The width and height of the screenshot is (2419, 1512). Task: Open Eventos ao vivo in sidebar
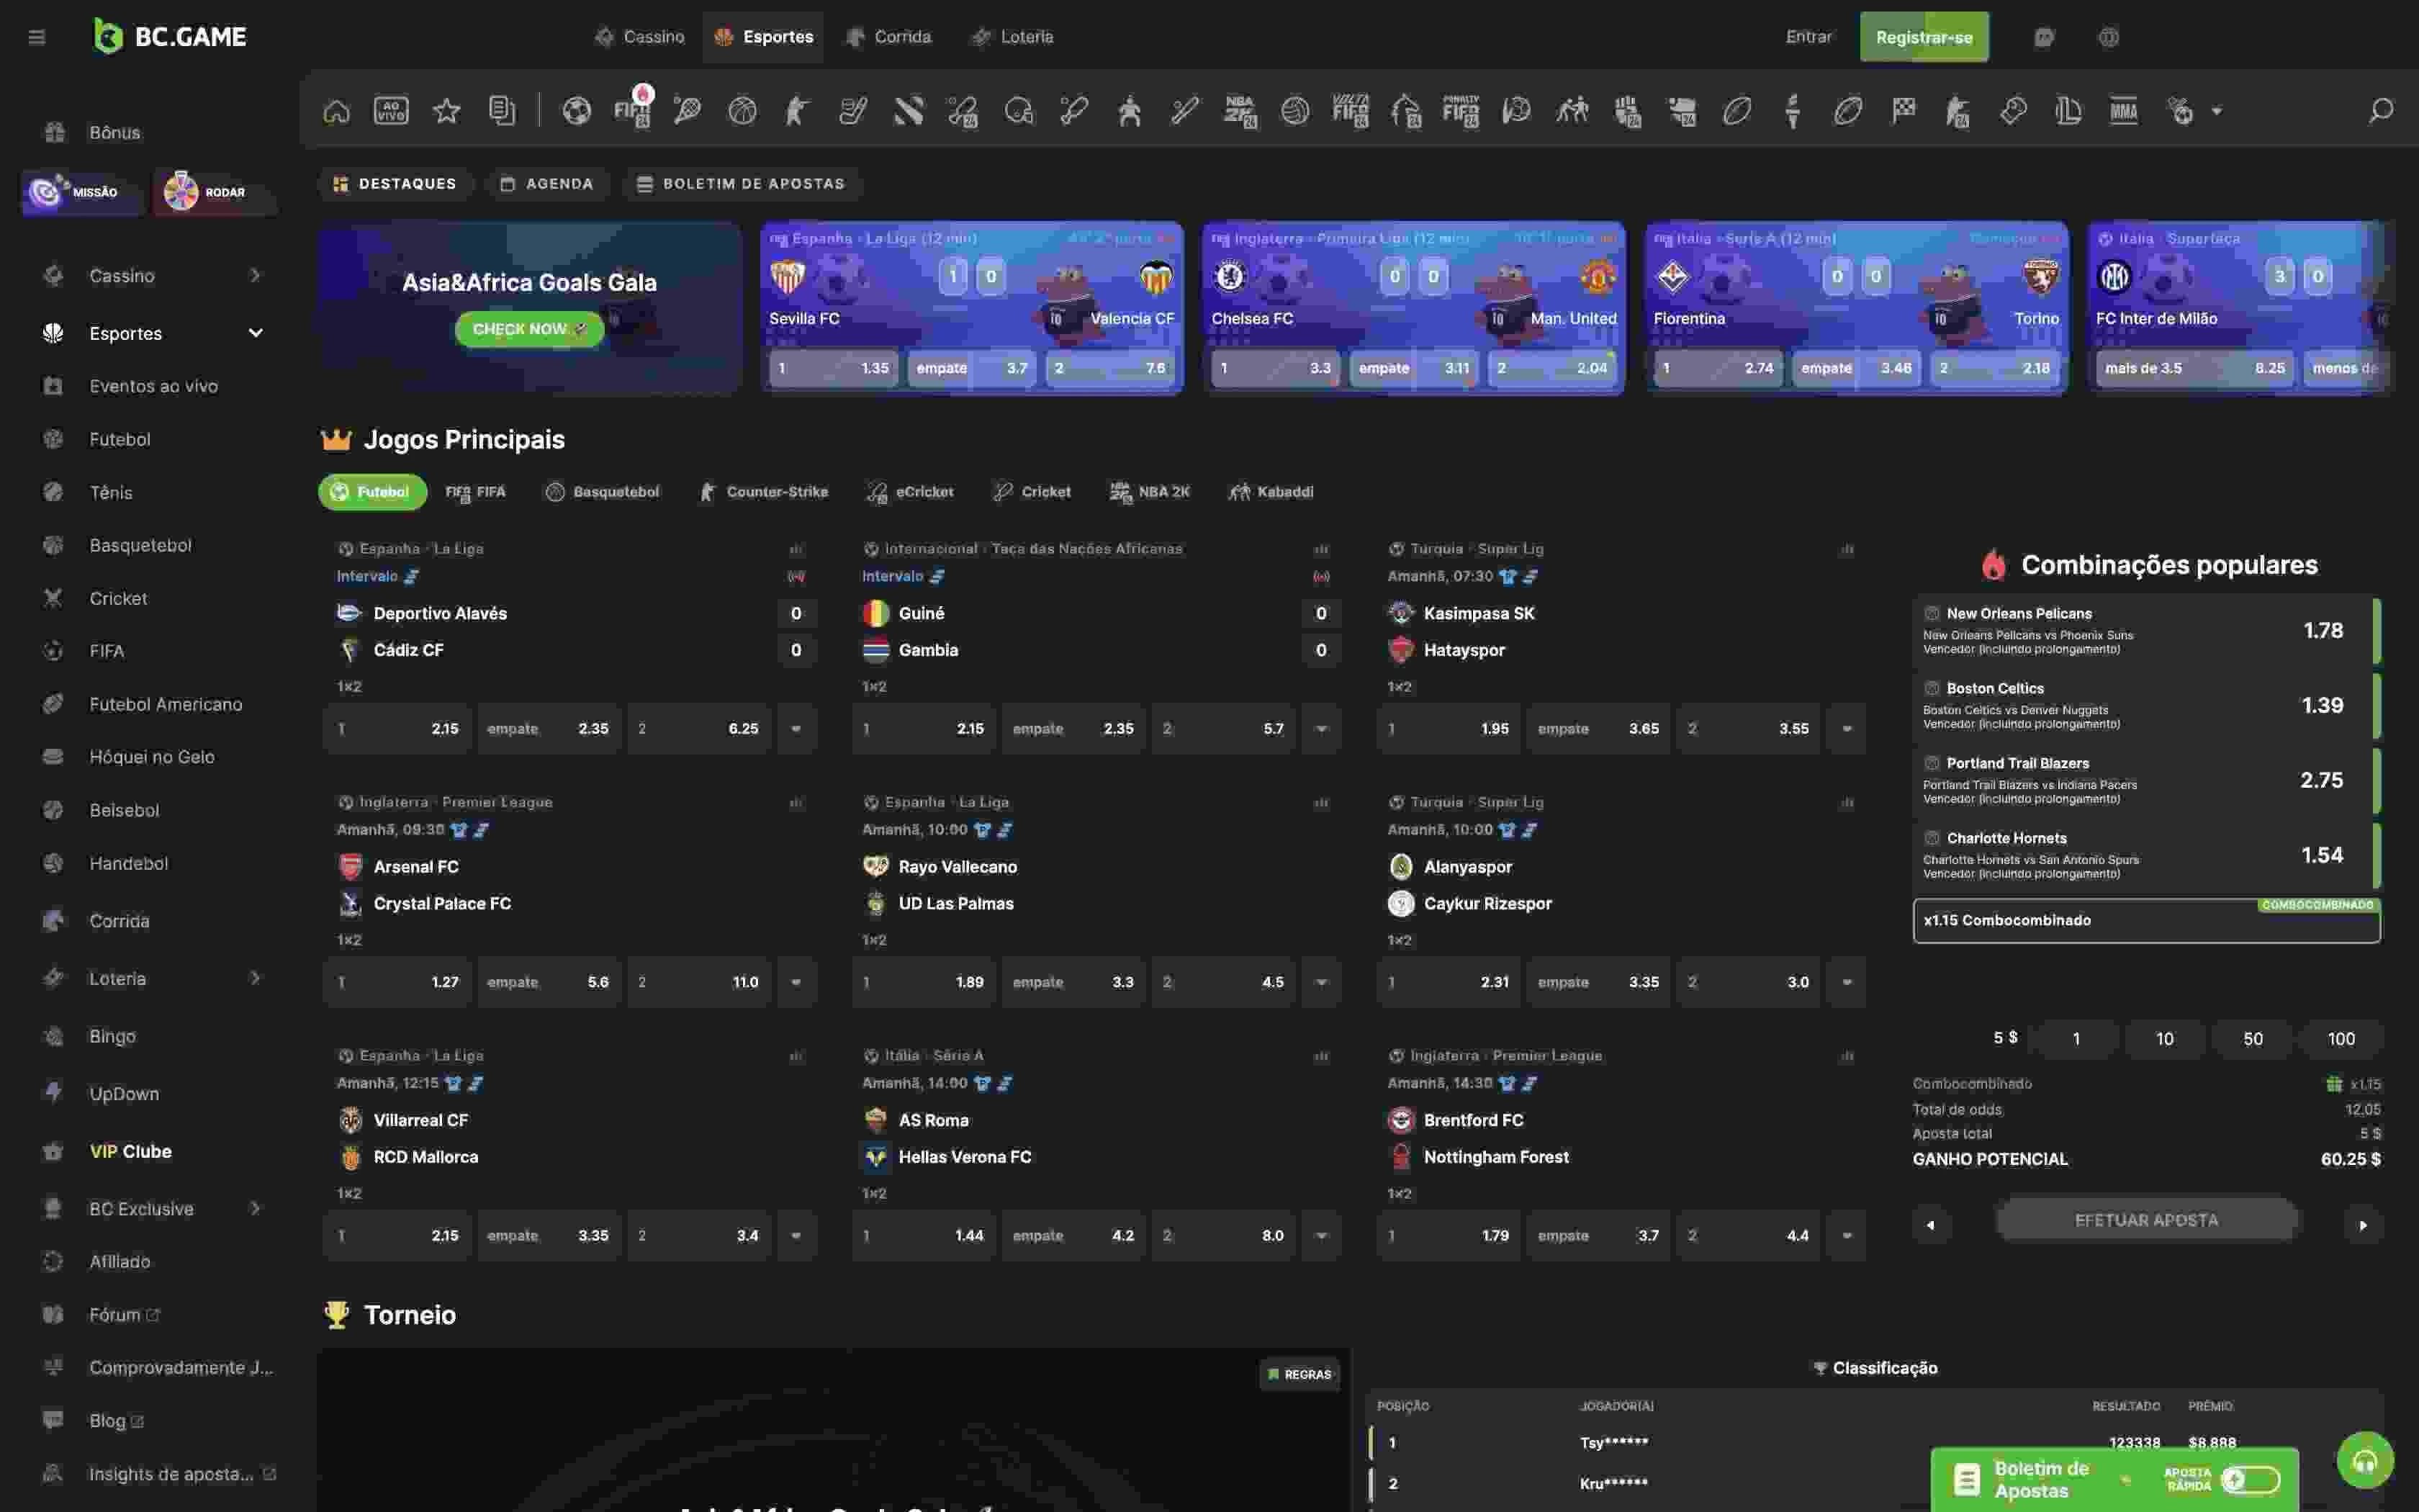(x=153, y=386)
